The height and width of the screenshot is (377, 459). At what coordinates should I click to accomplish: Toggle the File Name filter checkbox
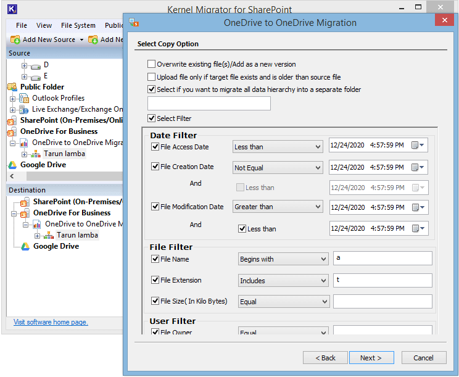155,259
